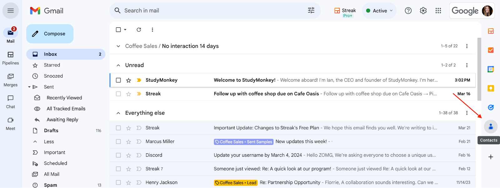Image resolution: width=500 pixels, height=188 pixels.
Task: Open Merges in the left rail
Action: (11, 80)
